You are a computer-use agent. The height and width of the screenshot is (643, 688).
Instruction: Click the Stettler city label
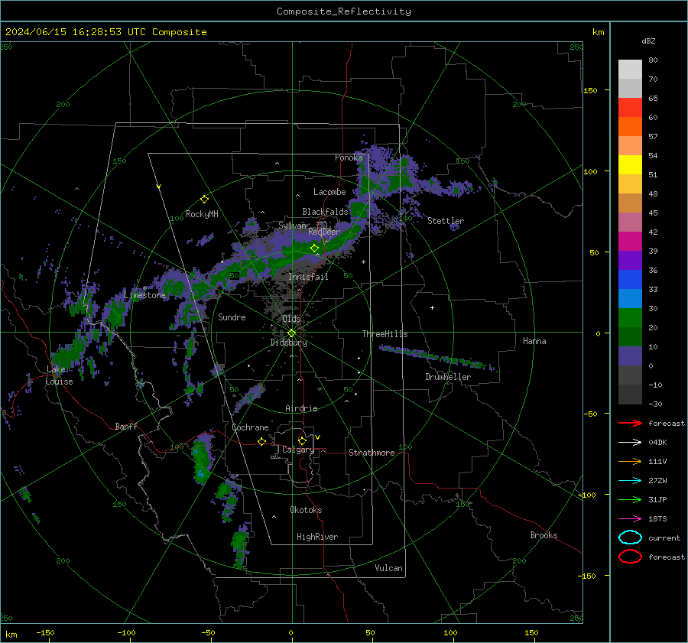click(x=446, y=221)
